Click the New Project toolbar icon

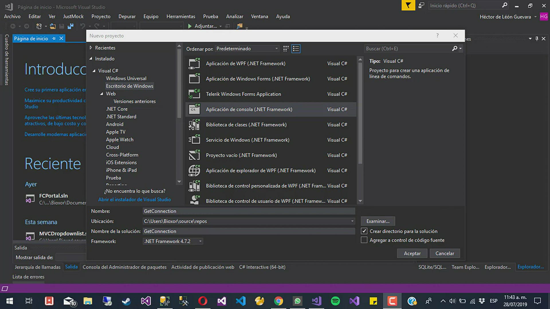pyautogui.click(x=39, y=26)
